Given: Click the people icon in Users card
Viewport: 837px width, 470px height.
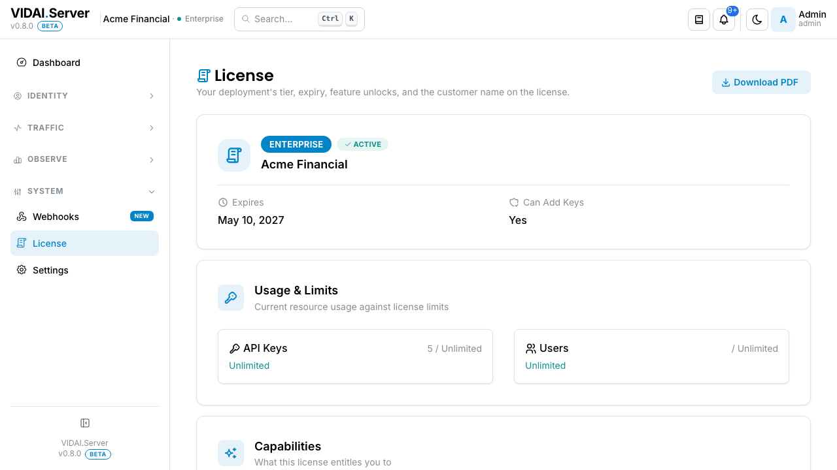Looking at the screenshot, I should (x=530, y=349).
